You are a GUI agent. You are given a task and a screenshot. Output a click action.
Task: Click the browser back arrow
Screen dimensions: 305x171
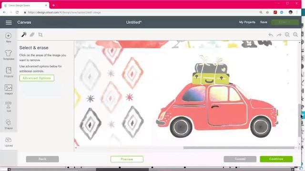[4, 12]
